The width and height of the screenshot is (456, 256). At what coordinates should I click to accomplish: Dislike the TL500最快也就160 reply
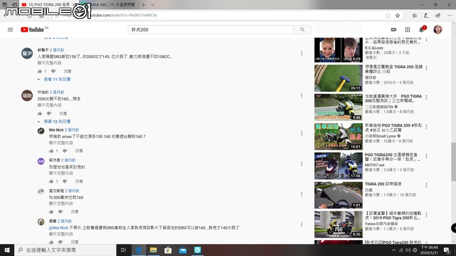[x=61, y=212]
